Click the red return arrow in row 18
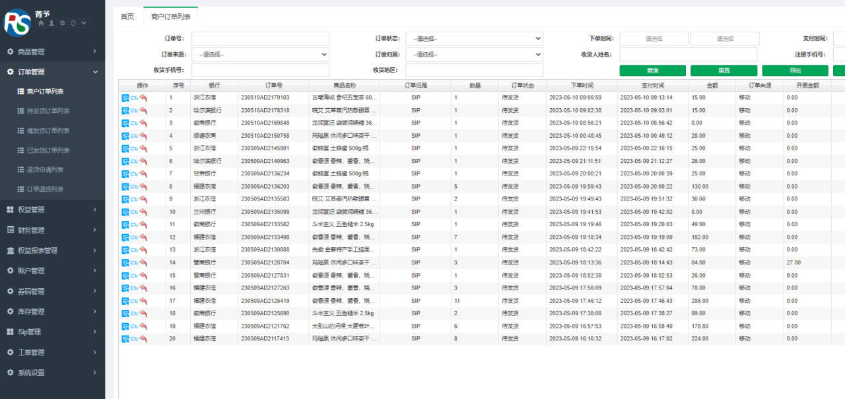Screen dimensions: 845x399 point(143,313)
